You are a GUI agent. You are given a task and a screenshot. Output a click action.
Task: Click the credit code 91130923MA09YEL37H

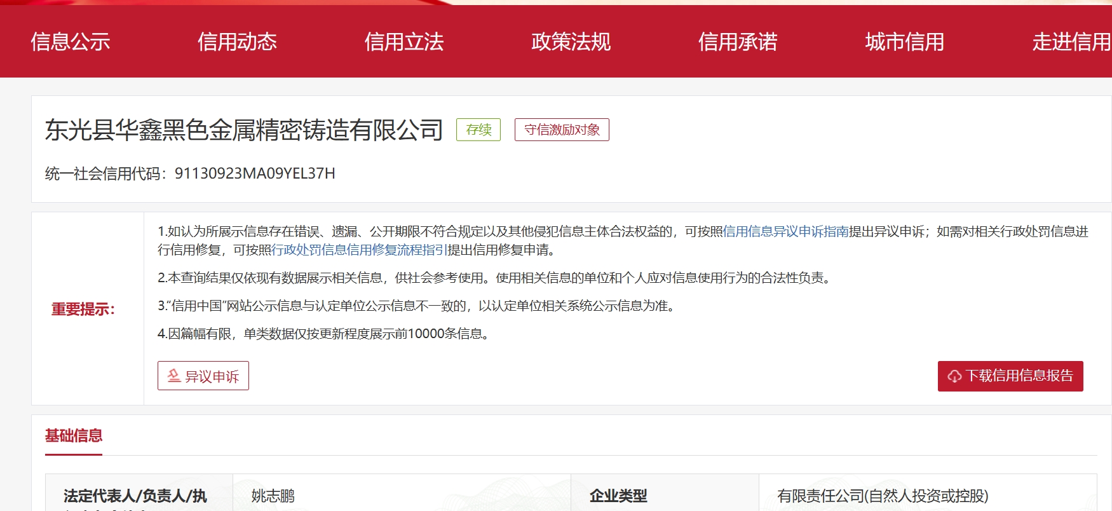coord(255,174)
